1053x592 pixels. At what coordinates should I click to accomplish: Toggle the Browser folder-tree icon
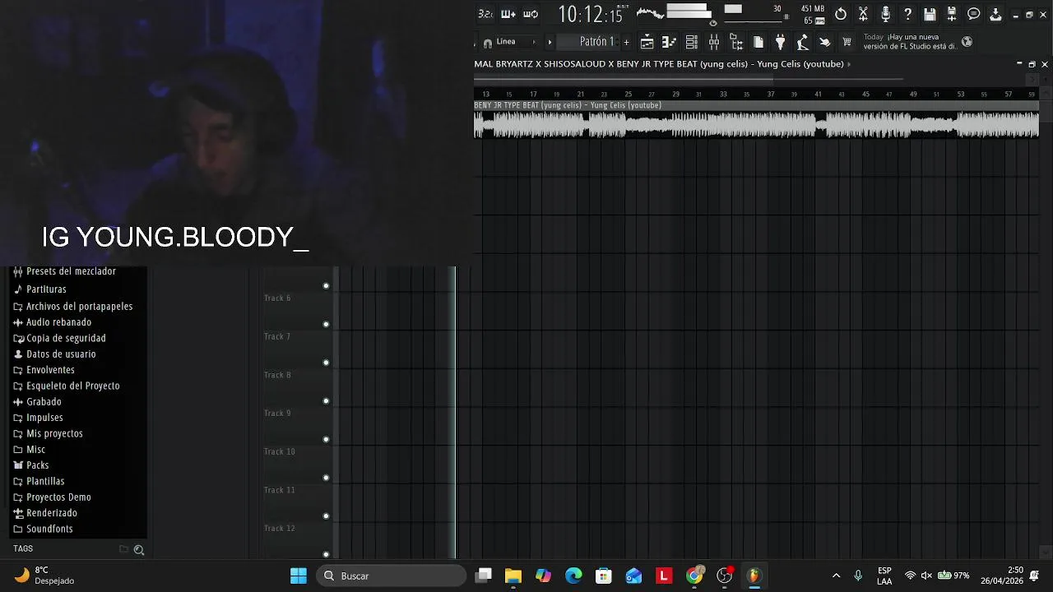point(736,42)
